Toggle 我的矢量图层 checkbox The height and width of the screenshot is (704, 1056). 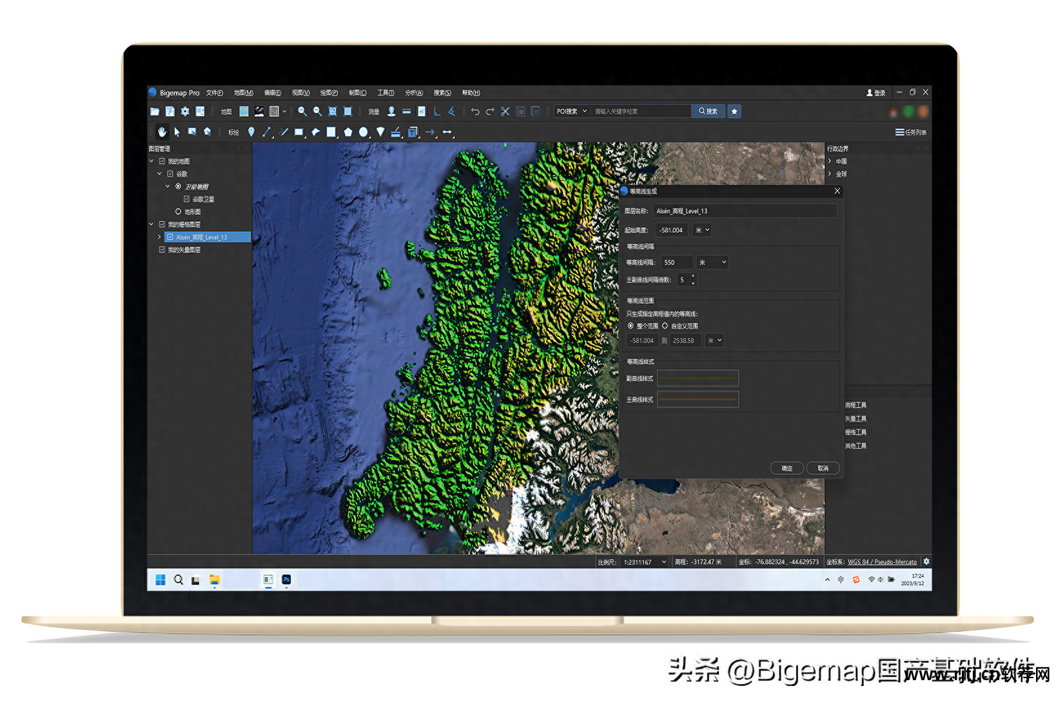(162, 249)
